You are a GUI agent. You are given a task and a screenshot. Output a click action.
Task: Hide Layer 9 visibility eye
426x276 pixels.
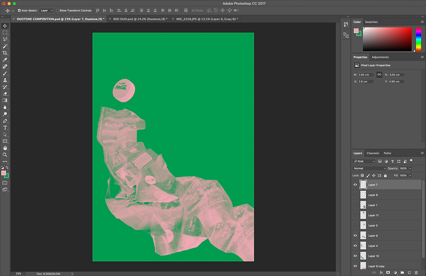[355, 236]
